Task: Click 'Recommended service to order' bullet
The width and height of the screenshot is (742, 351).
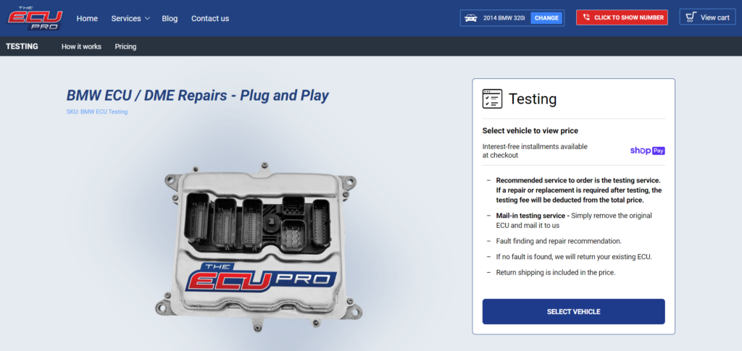Action: point(579,190)
